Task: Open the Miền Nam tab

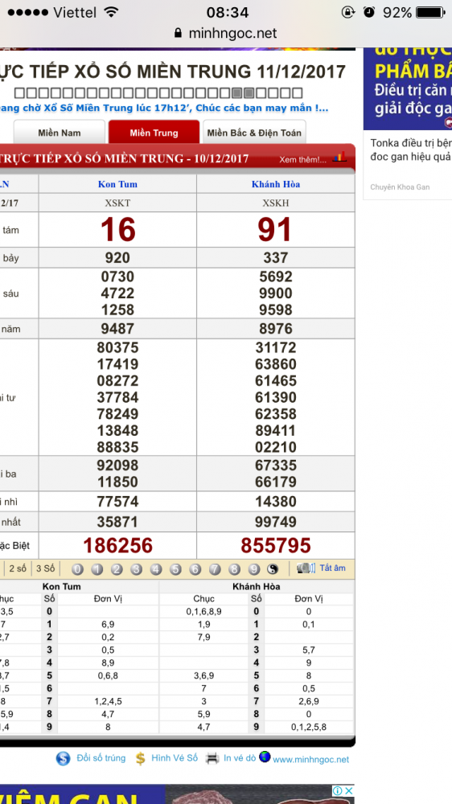Action: click(x=60, y=133)
